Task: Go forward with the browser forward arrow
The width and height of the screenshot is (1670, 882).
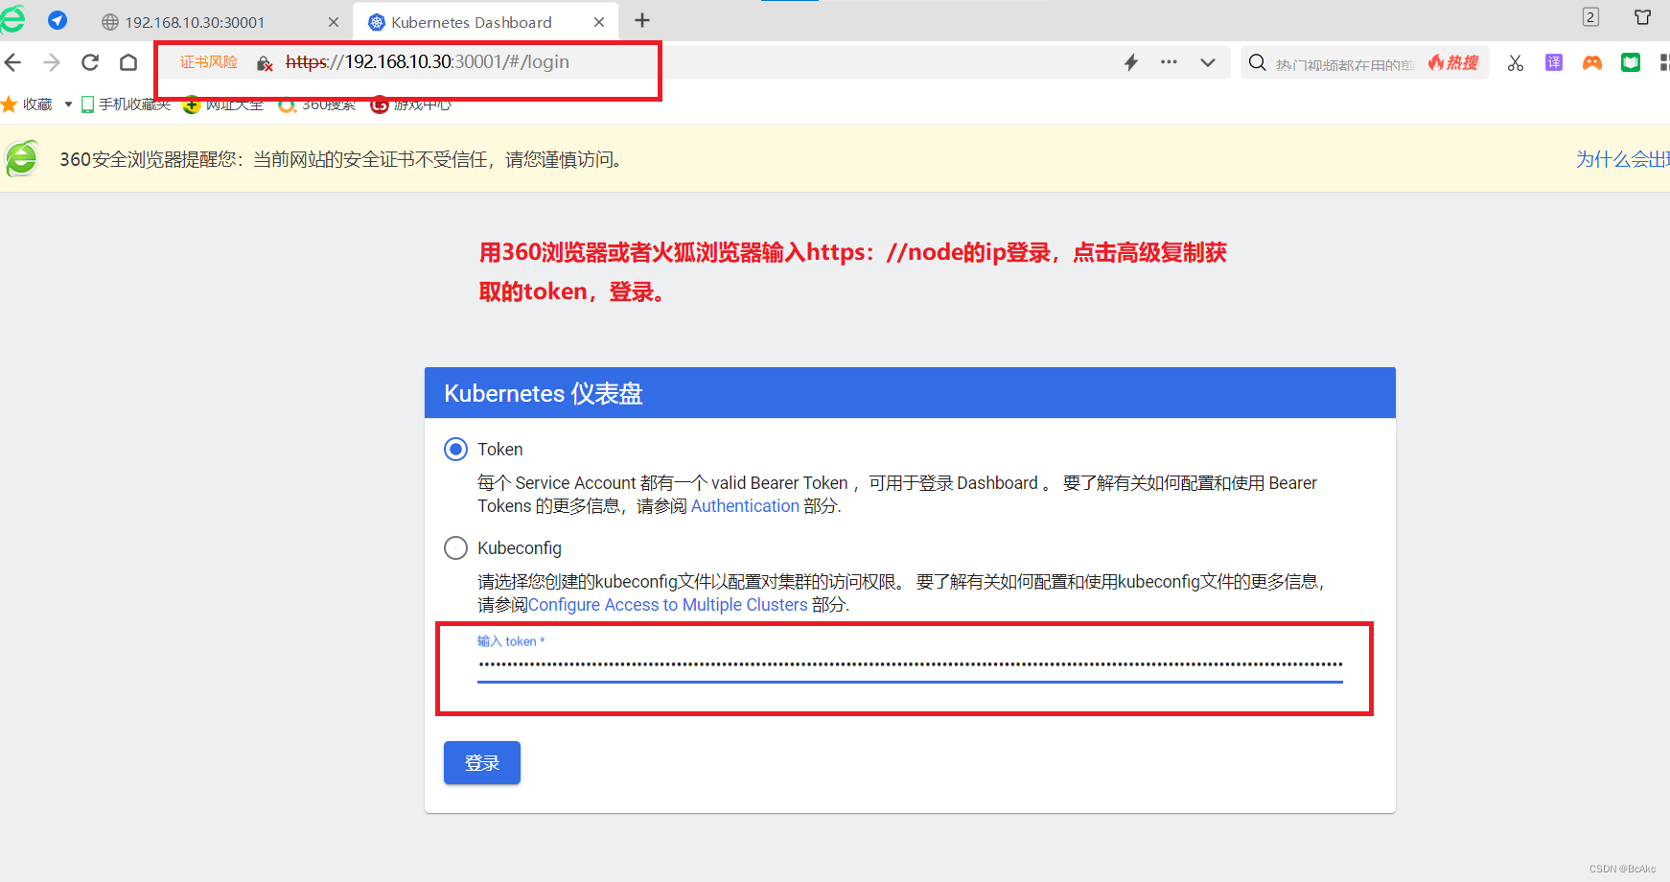Action: [x=52, y=62]
